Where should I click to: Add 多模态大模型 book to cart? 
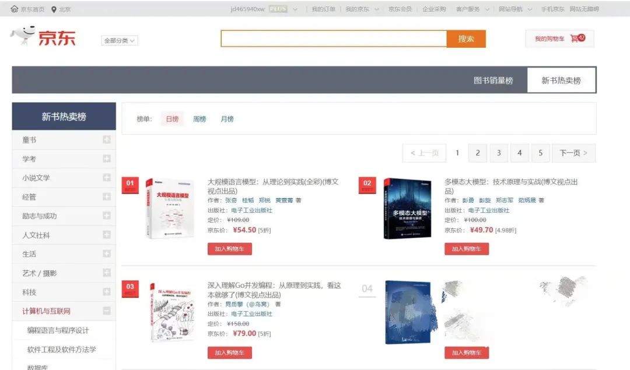tap(467, 249)
